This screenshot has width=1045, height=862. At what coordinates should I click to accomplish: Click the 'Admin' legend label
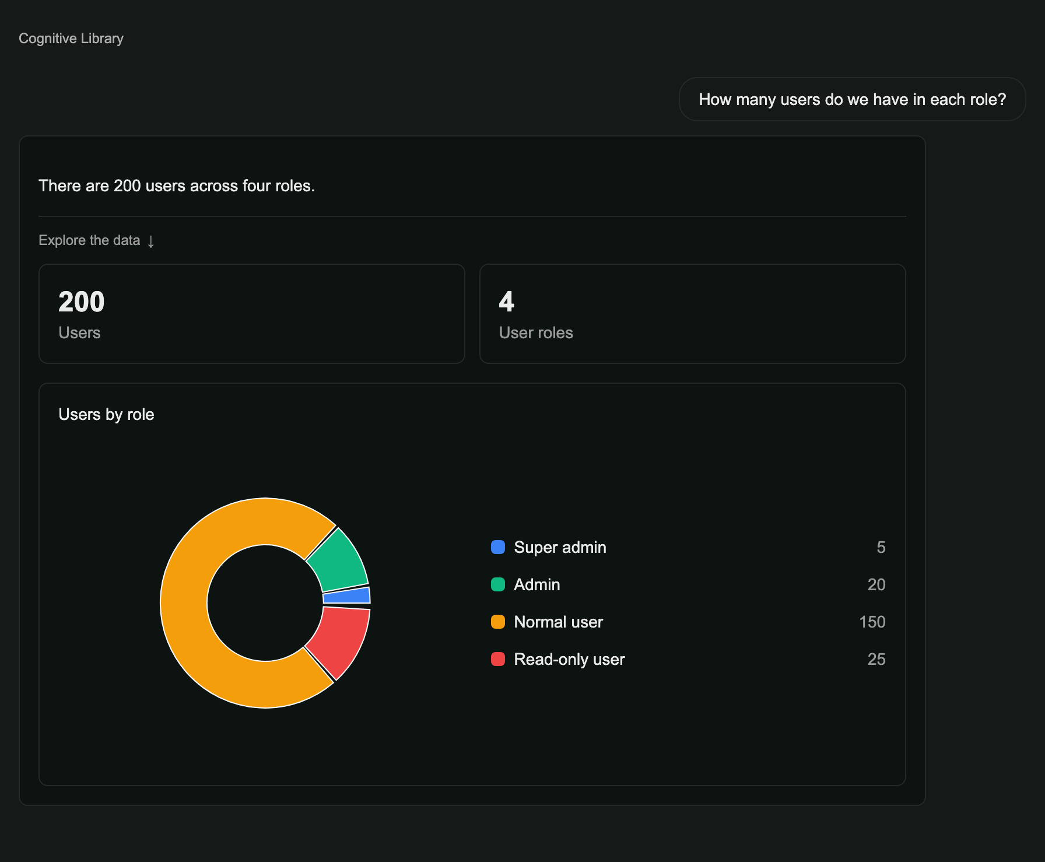[x=536, y=584]
